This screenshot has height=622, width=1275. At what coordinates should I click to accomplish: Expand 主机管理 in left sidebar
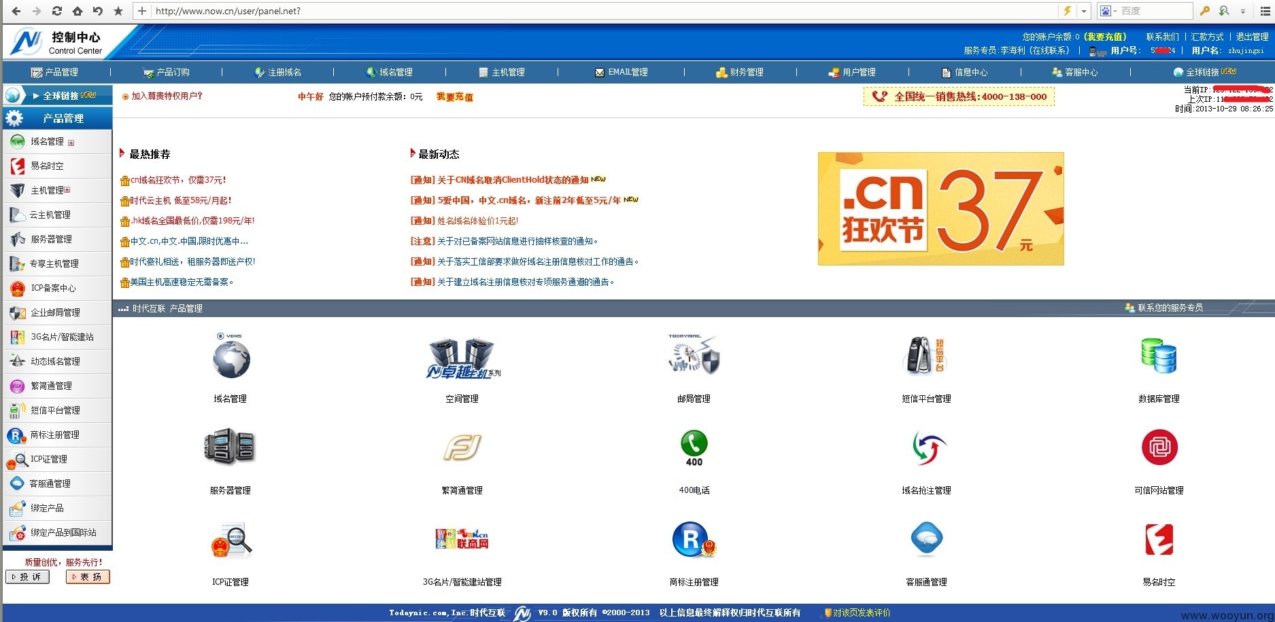point(67,190)
